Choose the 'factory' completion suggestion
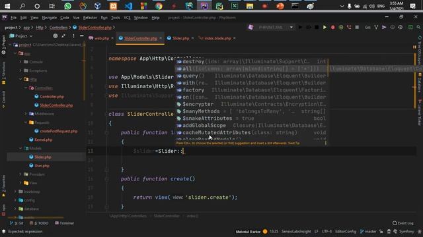This screenshot has height=237, width=423. 251,90
